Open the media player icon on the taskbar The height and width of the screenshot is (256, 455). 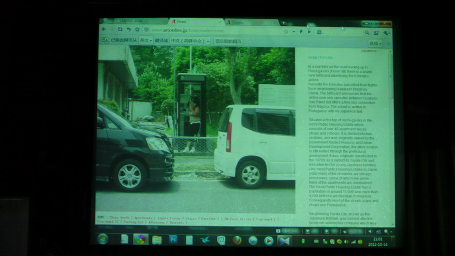click(268, 241)
